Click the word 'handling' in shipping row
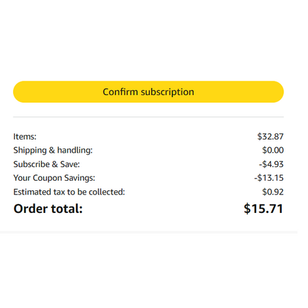 point(75,151)
